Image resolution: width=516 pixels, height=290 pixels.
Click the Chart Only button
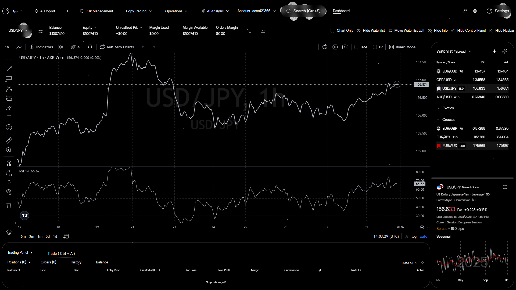coord(342,30)
